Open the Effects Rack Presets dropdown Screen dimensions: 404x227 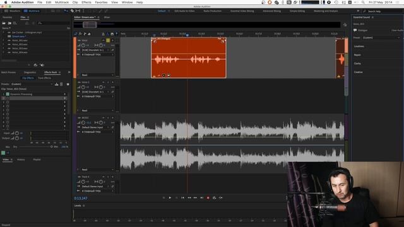coord(32,84)
